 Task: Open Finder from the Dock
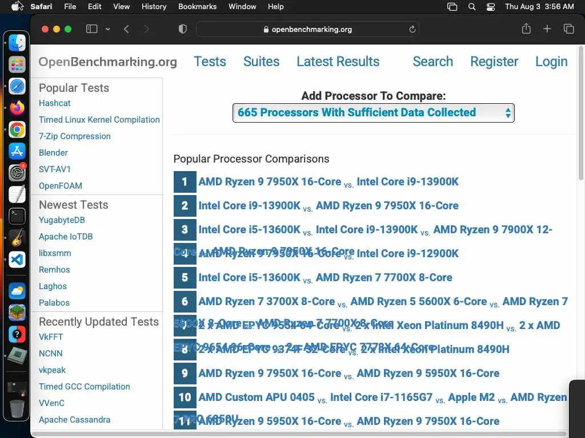coord(17,43)
